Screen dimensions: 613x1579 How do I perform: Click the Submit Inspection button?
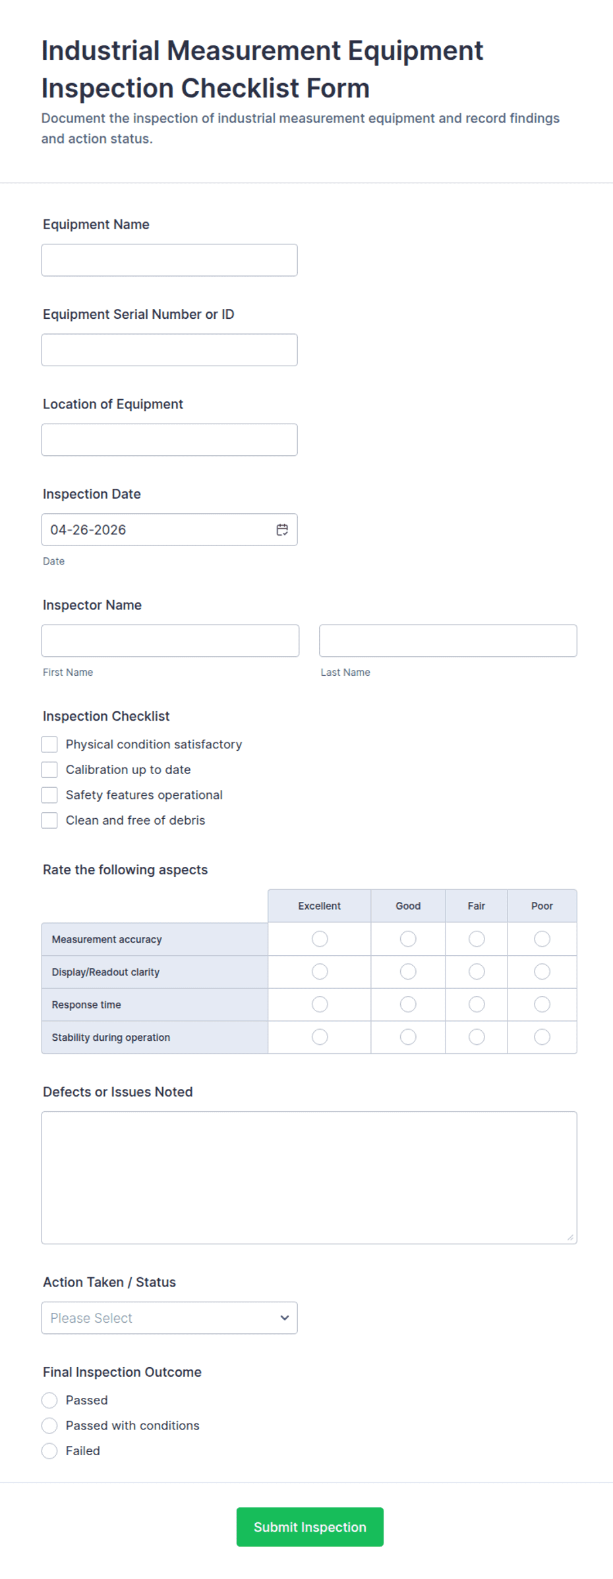point(310,1527)
